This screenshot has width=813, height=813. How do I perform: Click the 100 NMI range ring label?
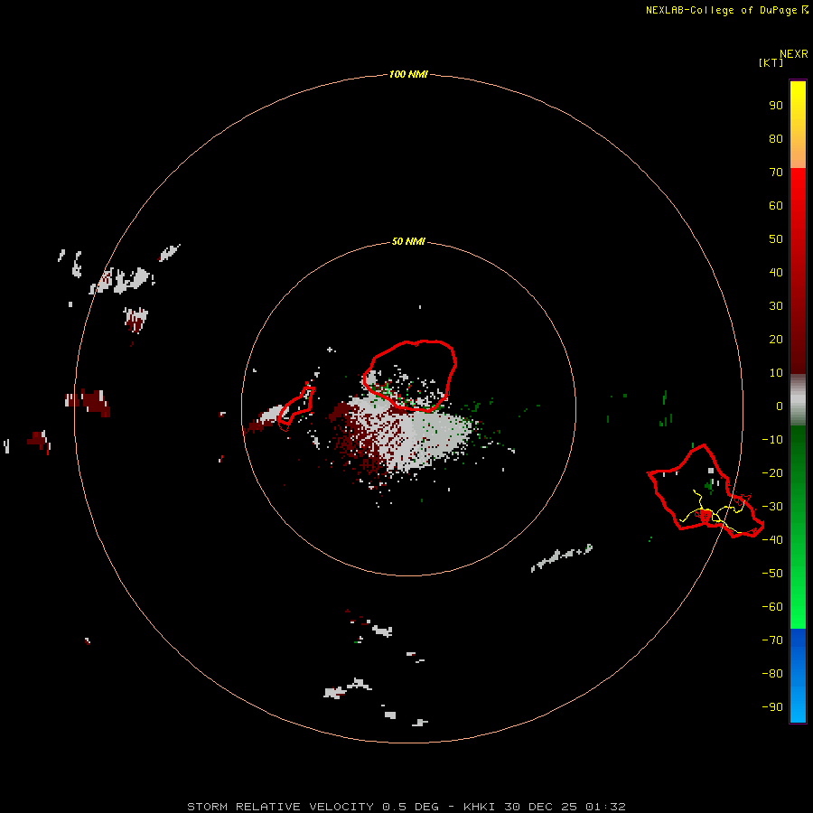coord(408,74)
